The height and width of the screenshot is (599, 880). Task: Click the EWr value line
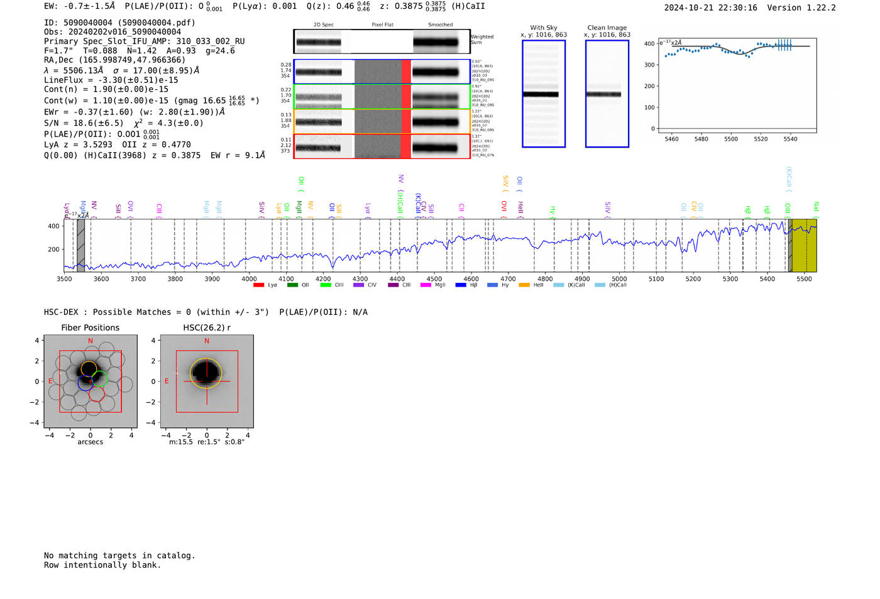(135, 112)
